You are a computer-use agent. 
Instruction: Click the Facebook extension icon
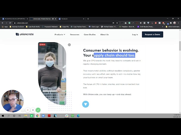145,23
